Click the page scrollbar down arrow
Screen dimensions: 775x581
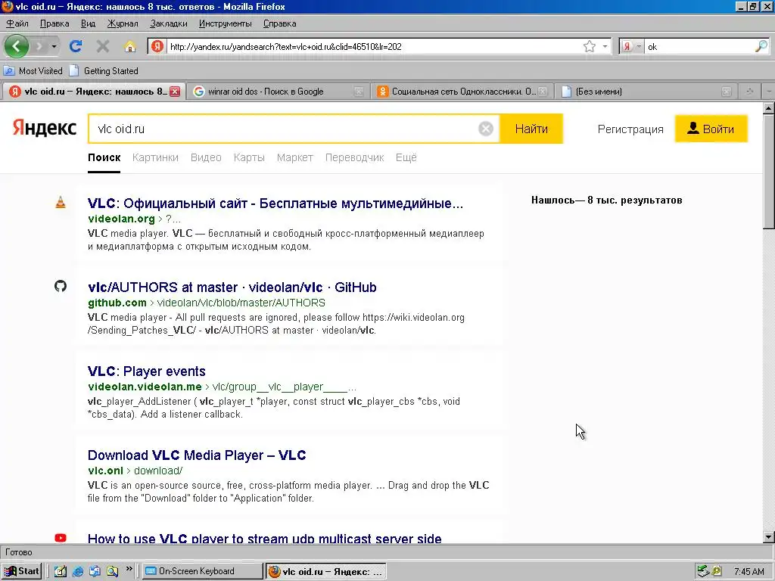click(769, 537)
